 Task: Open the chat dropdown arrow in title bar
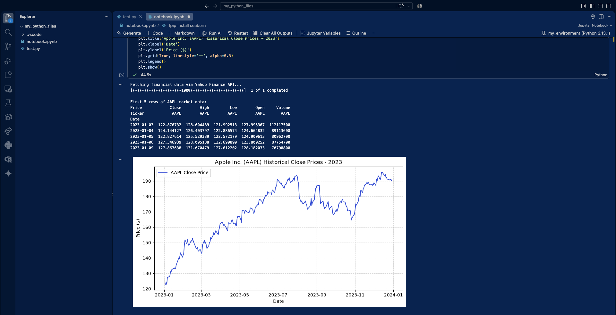(x=409, y=6)
